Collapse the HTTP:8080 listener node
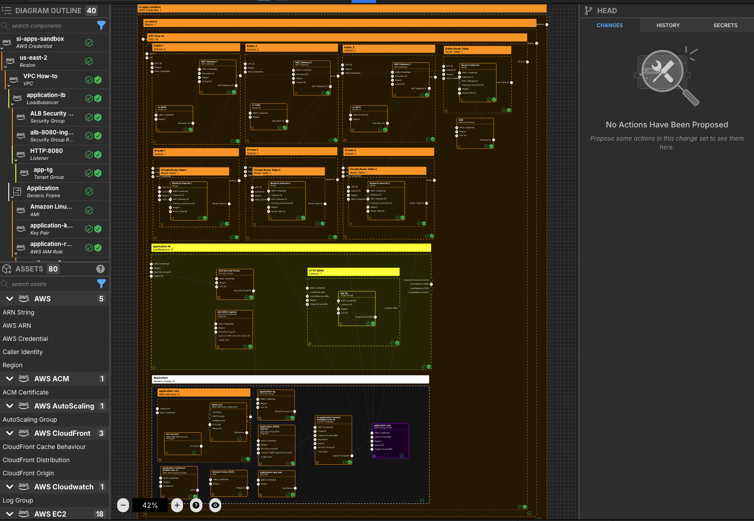The width and height of the screenshot is (754, 521). point(16,160)
